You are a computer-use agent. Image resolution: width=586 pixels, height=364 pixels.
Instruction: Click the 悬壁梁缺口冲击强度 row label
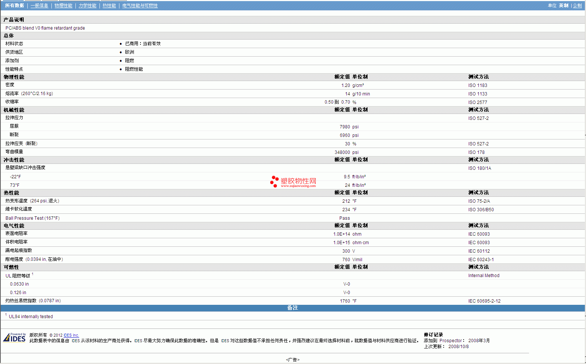point(25,168)
